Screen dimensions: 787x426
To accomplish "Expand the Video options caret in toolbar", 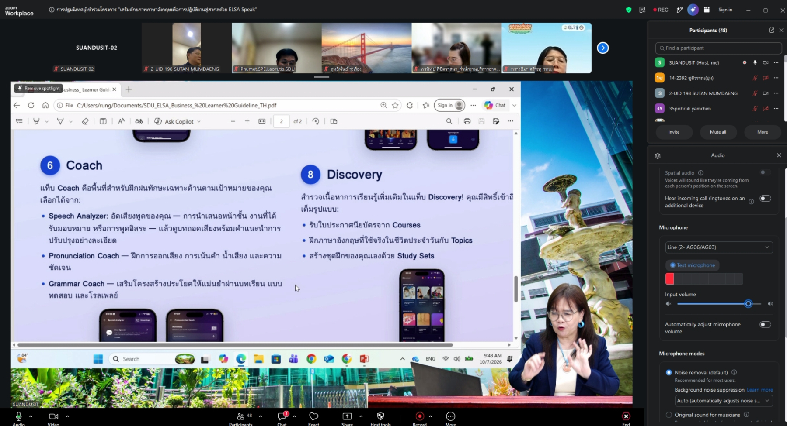I will click(67, 416).
